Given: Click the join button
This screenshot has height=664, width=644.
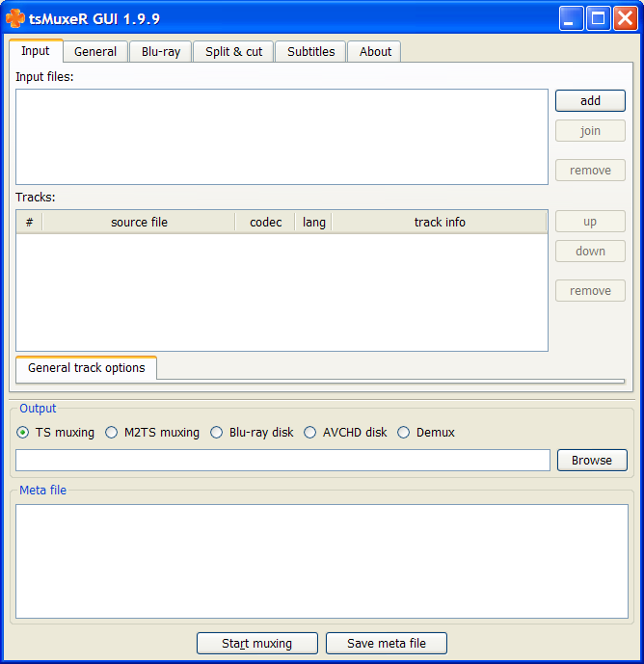Looking at the screenshot, I should [590, 131].
